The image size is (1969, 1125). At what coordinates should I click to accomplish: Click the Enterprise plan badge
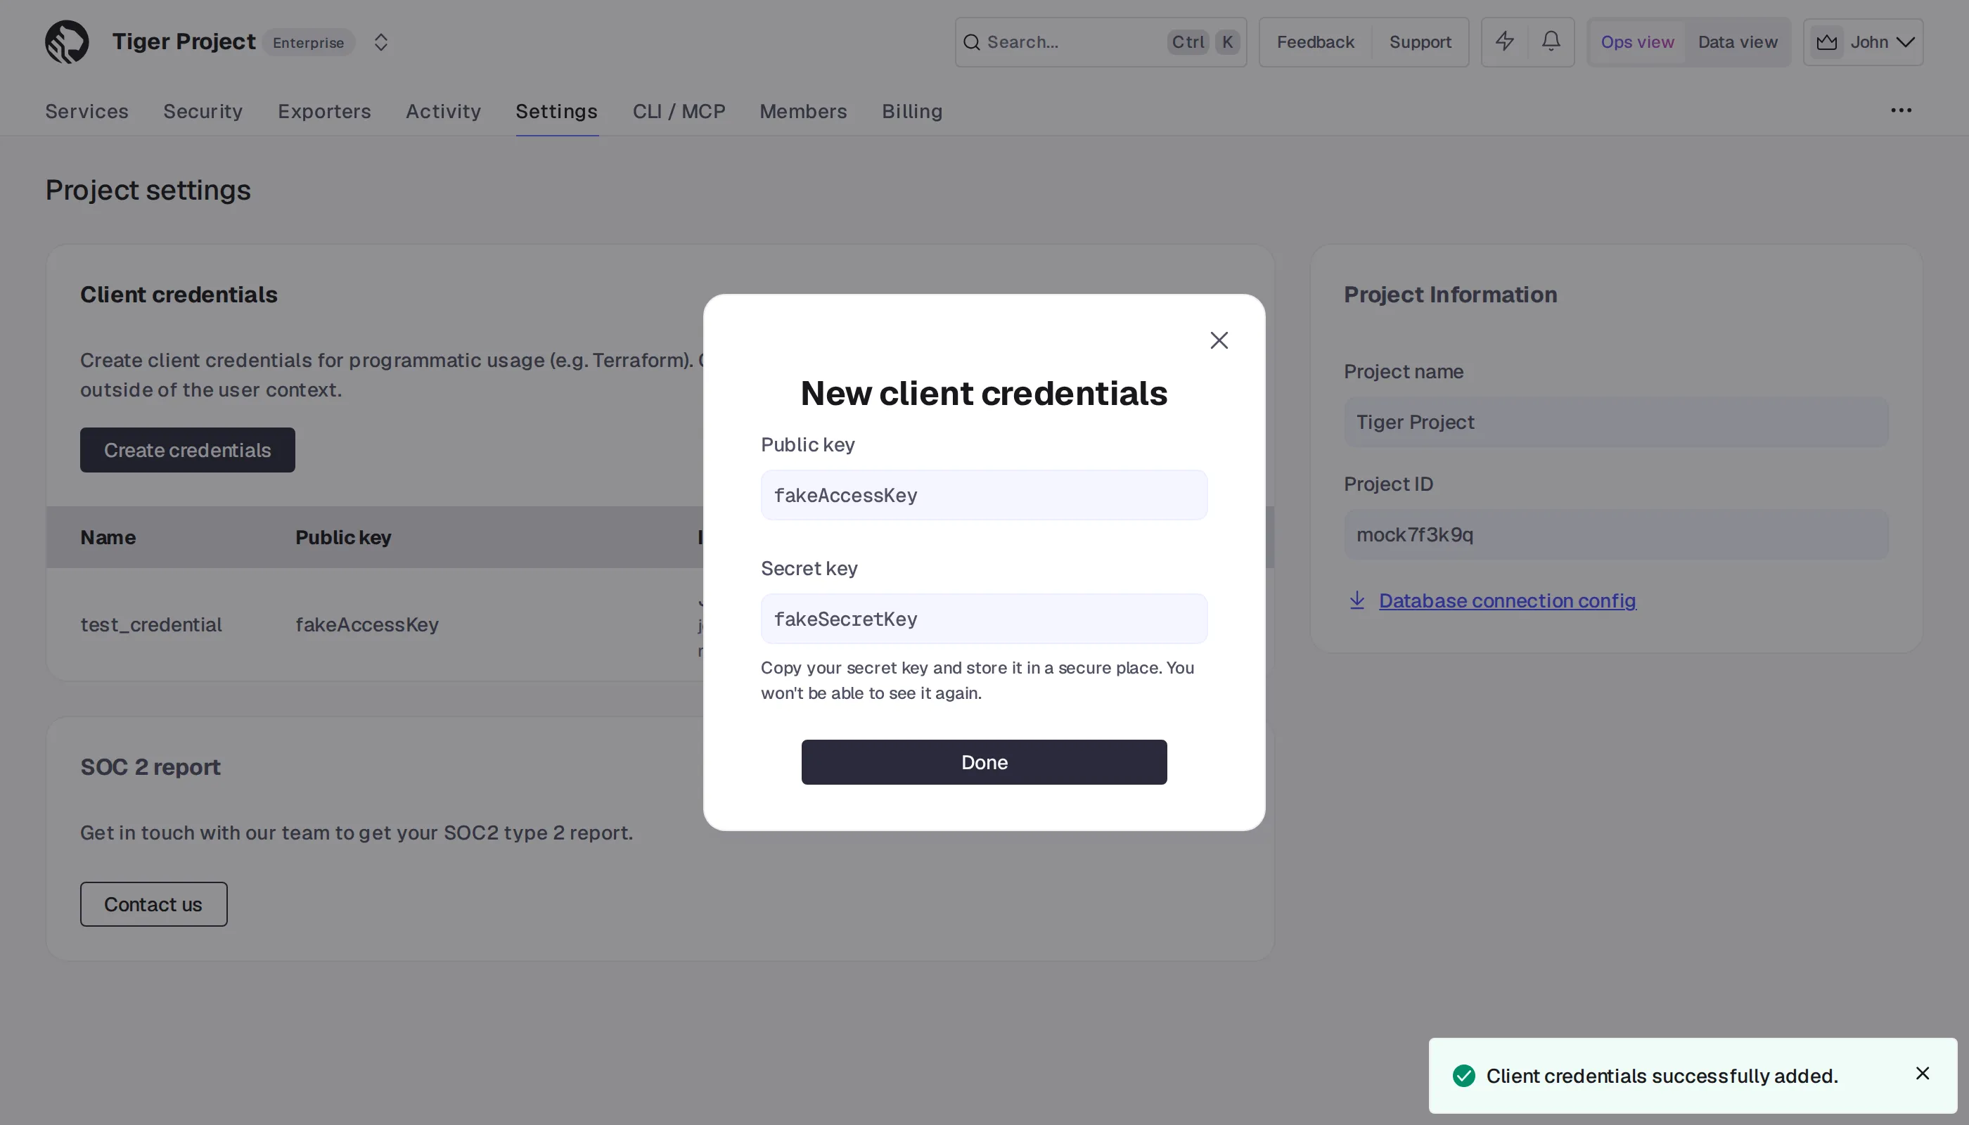coord(308,42)
